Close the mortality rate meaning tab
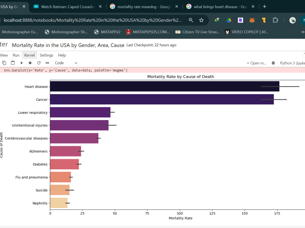Viewport: 305px width, 228px height. 176,7
